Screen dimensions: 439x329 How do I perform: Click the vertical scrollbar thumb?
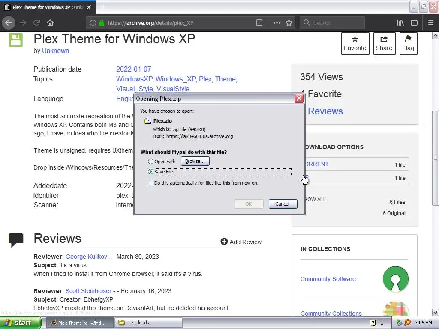coord(436,159)
